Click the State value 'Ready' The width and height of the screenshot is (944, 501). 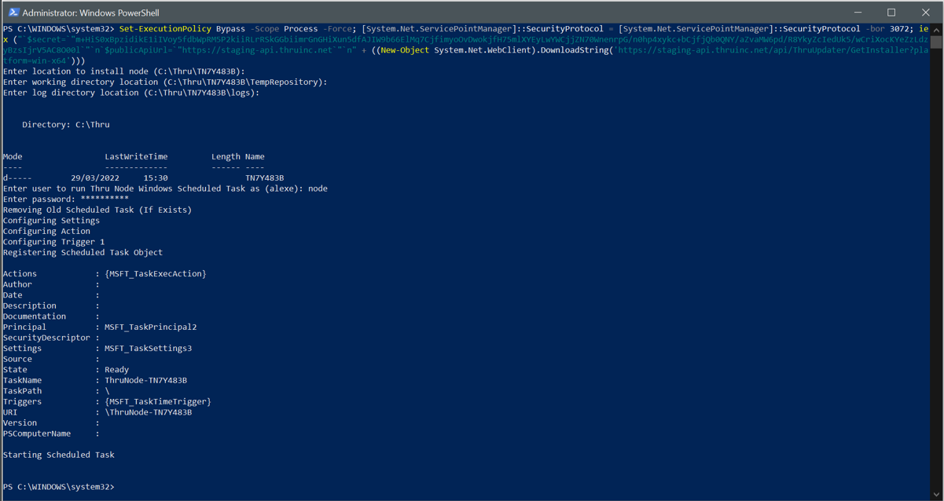coord(117,369)
